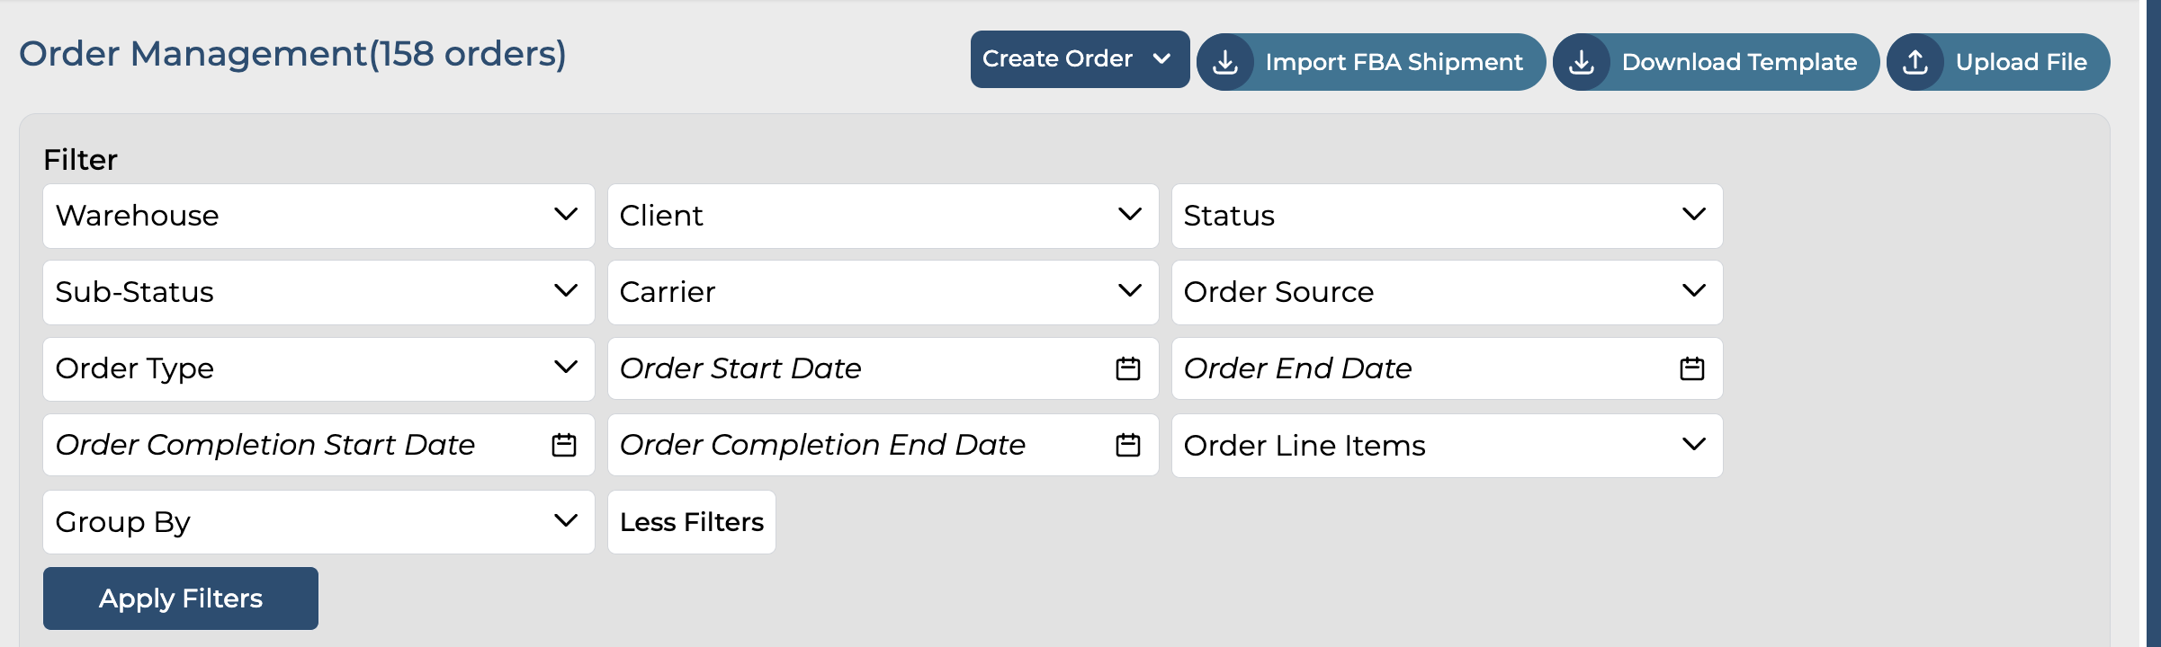
Task: Open the Order End Date calendar icon
Action: [x=1691, y=368]
